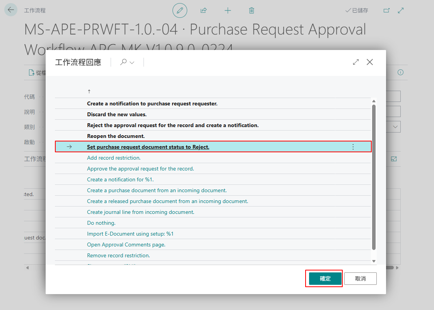Image resolution: width=434 pixels, height=310 pixels.
Task: Click the background horizontal scrollbar left arrow
Action: click(27, 268)
